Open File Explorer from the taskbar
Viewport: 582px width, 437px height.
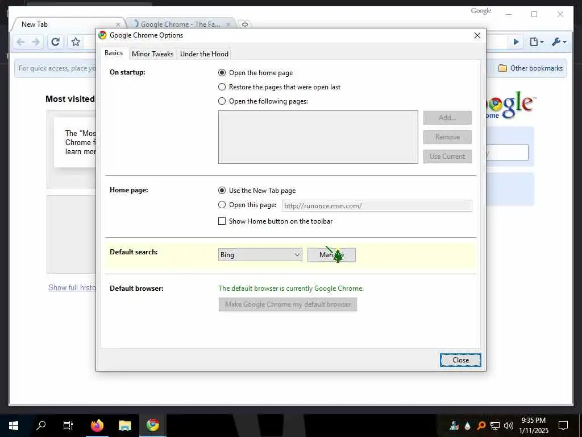[x=124, y=426]
